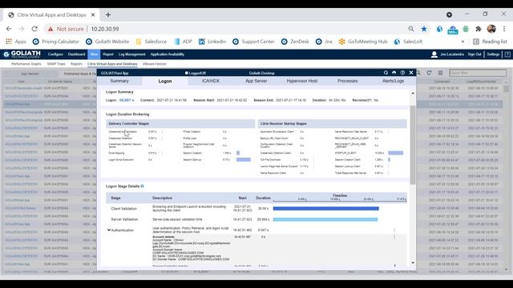Click the Sign Out link
The width and height of the screenshot is (513, 288).
[475, 54]
